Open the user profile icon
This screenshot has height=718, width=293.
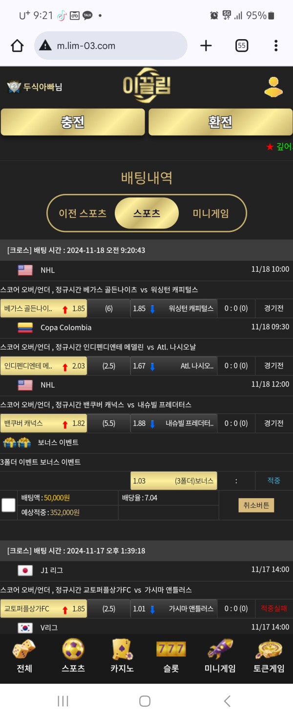point(273,87)
